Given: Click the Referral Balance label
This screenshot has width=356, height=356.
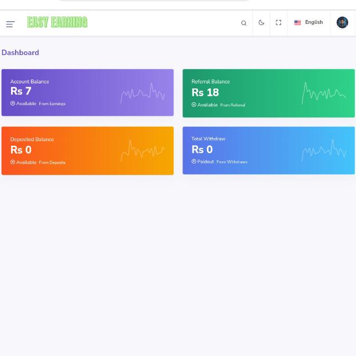Looking at the screenshot, I should (x=211, y=82).
